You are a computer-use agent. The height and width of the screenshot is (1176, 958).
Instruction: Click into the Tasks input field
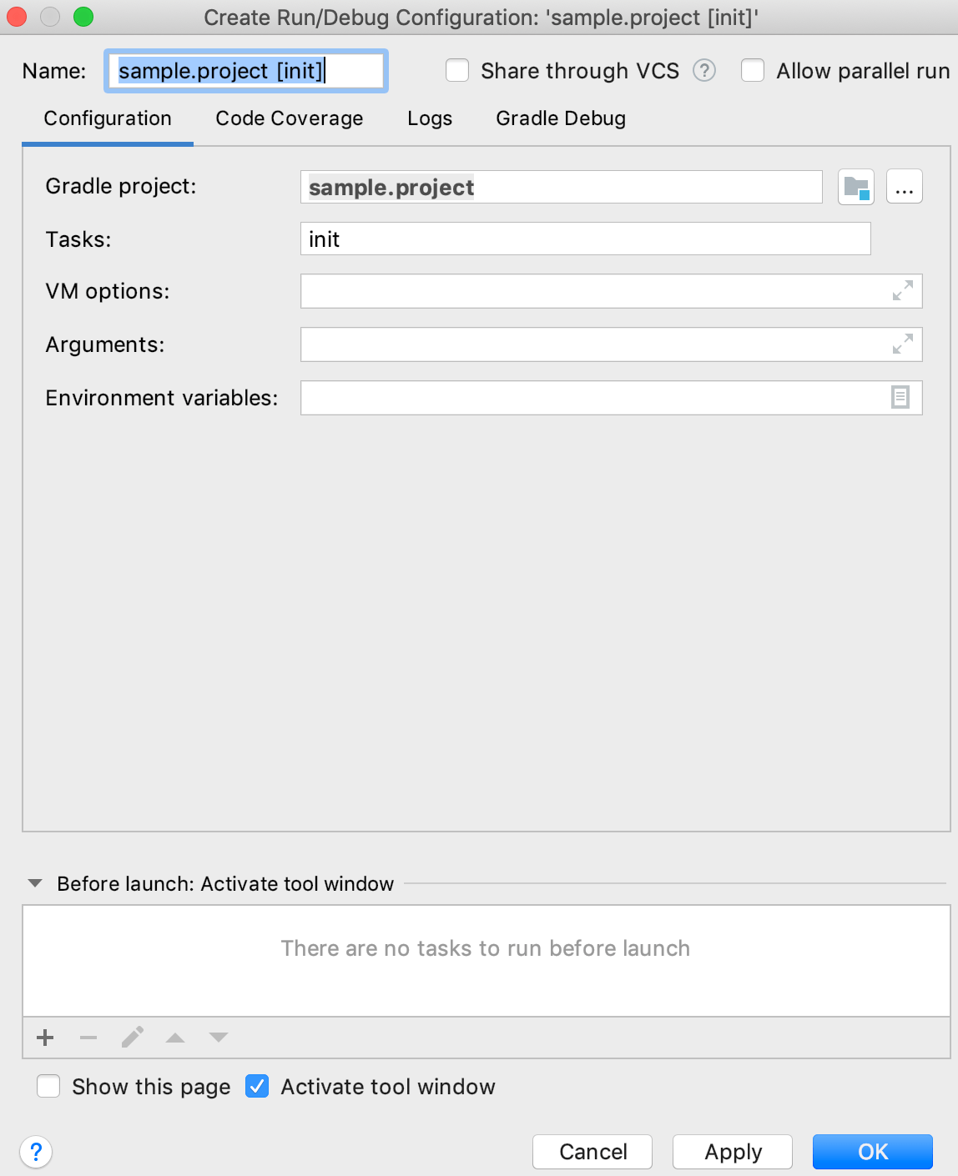(x=584, y=239)
